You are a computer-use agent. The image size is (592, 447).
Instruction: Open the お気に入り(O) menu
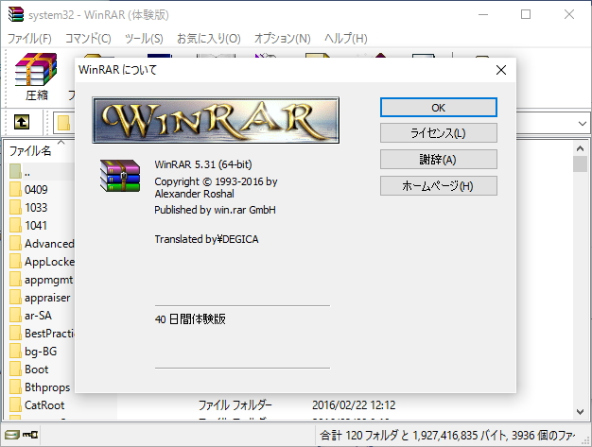coord(208,39)
